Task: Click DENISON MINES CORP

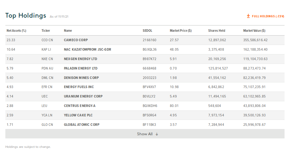Action: (81, 78)
